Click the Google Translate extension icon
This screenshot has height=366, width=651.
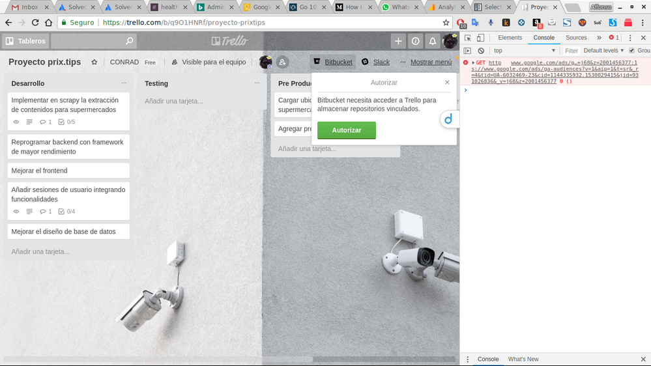(475, 22)
